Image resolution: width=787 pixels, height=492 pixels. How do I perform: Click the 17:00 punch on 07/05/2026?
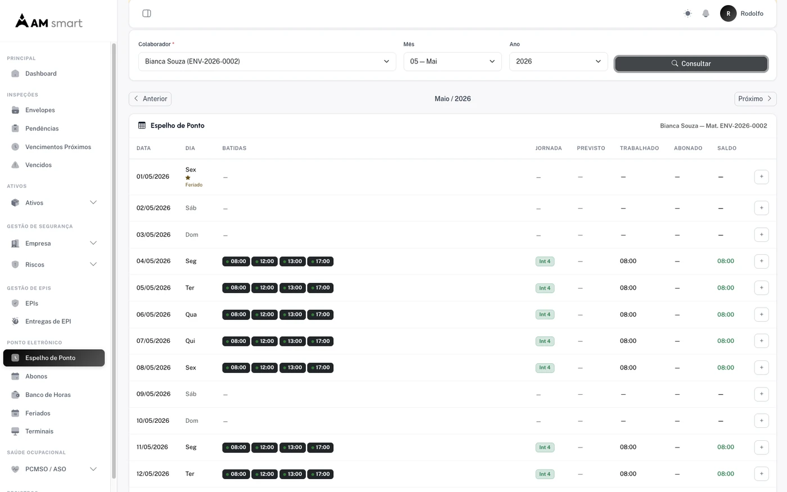pos(320,341)
